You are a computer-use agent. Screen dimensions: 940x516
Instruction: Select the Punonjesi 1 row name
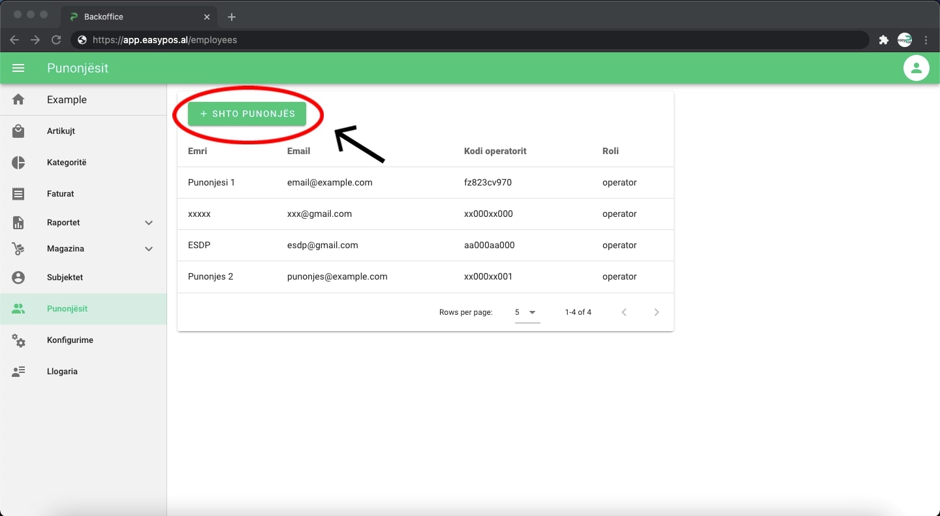[211, 182]
